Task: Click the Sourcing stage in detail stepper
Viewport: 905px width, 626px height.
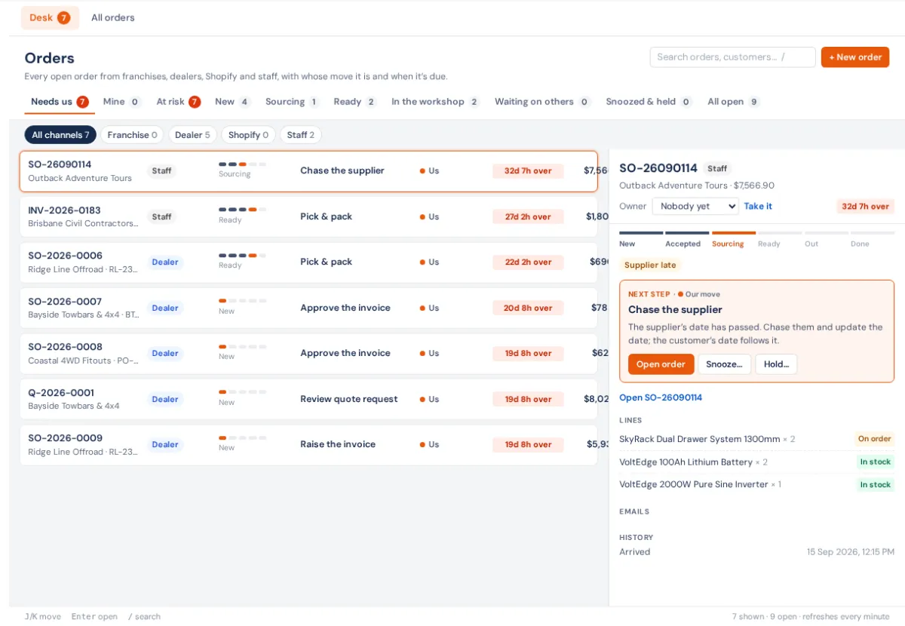Action: click(733, 238)
